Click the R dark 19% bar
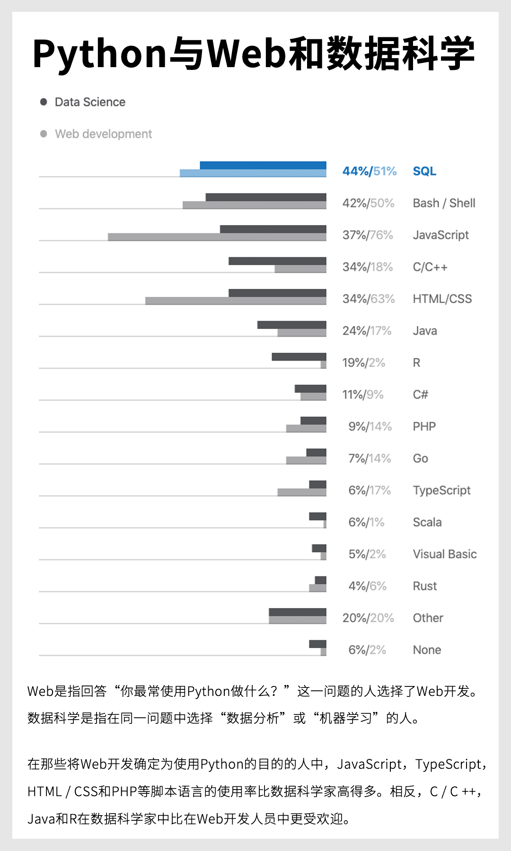This screenshot has height=851, width=511. (x=299, y=356)
